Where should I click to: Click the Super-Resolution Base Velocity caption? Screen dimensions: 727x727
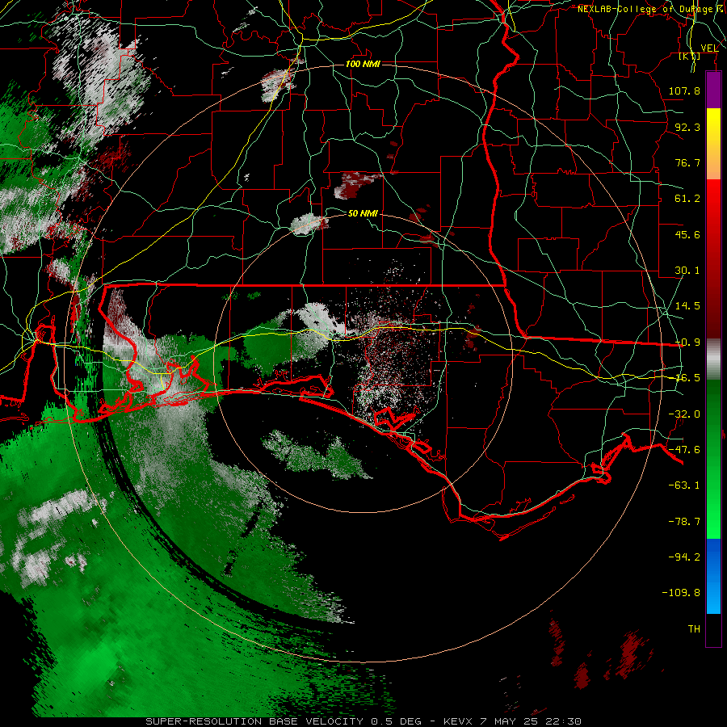coord(363,721)
